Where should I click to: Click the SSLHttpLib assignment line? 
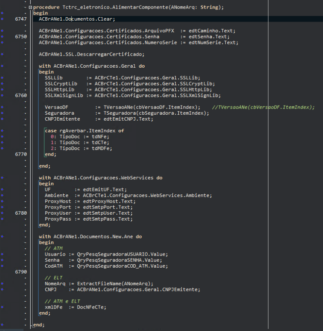click(x=128, y=90)
